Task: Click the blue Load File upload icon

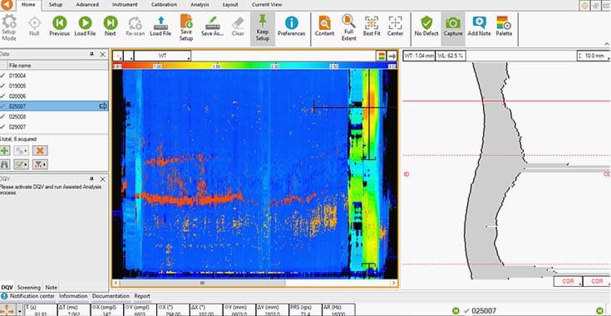Action: [160, 23]
